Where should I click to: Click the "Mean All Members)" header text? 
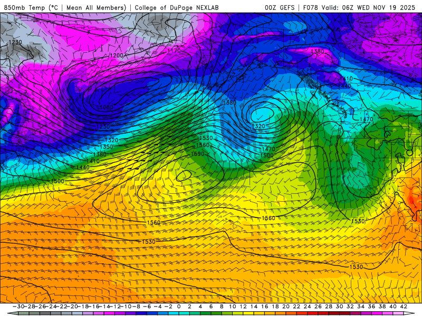pos(96,7)
